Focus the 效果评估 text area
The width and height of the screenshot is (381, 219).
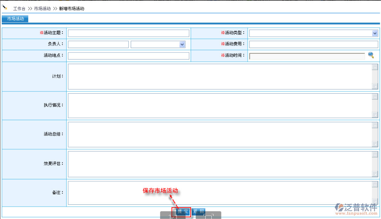[x=220, y=164]
